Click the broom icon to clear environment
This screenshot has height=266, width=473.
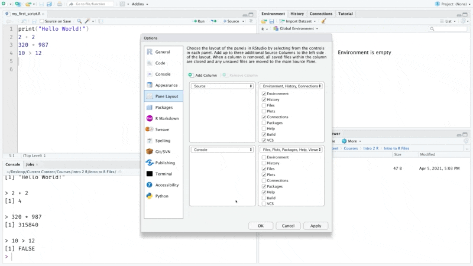(323, 21)
